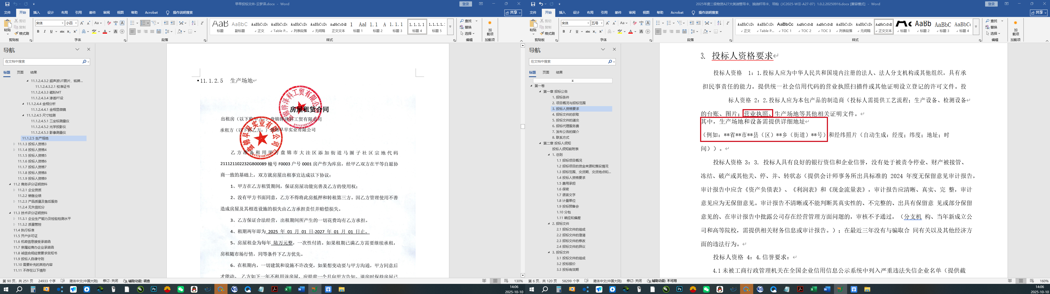Open WeChat from the left taskbar
Screen dimensions: 1050x294
[181, 290]
